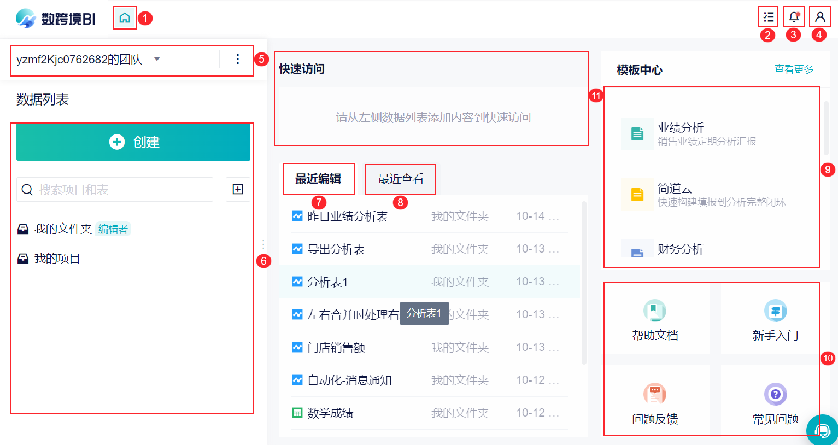Open the user account icon
Image resolution: width=838 pixels, height=445 pixels.
(819, 17)
